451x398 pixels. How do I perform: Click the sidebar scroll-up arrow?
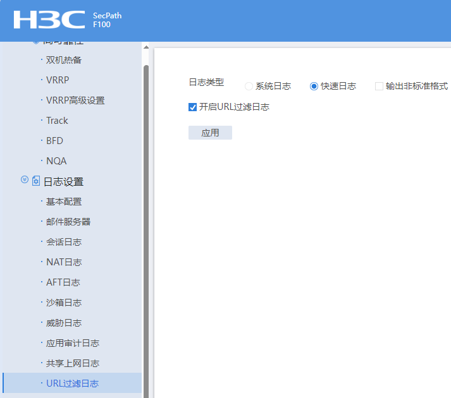point(146,47)
